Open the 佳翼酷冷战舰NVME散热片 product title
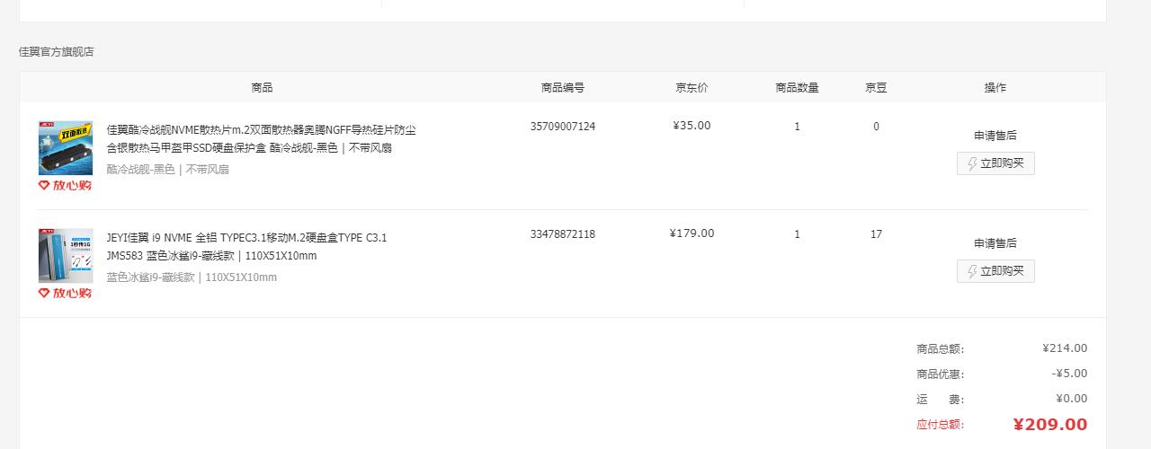The height and width of the screenshot is (449, 1151). [x=262, y=139]
